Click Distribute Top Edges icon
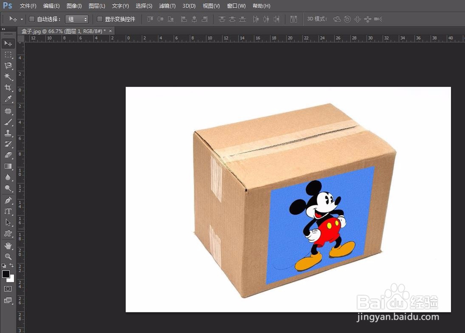 click(x=222, y=19)
